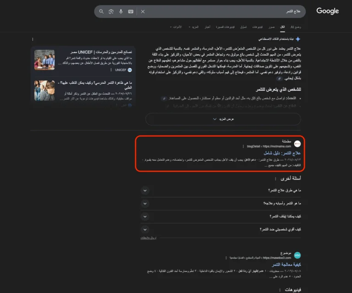Click the link chip after overview paragraph
Viewport: 352px width, 293px height.
[279, 78]
